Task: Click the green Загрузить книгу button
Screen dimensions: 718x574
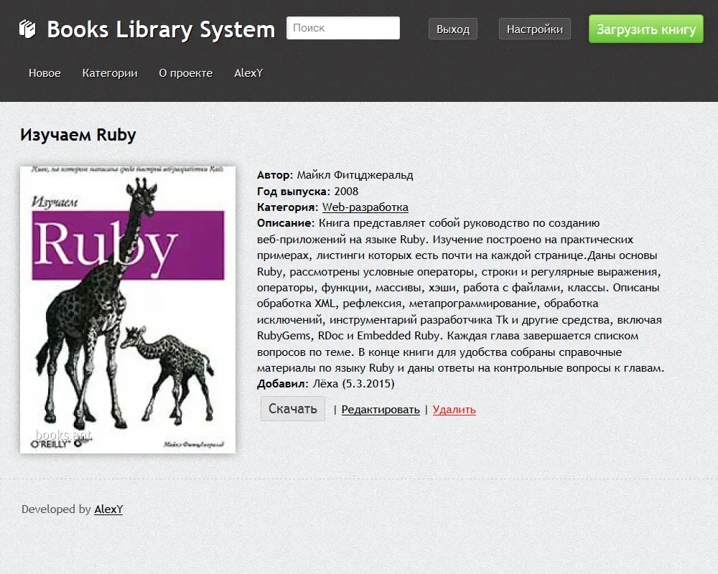Action: (x=645, y=29)
